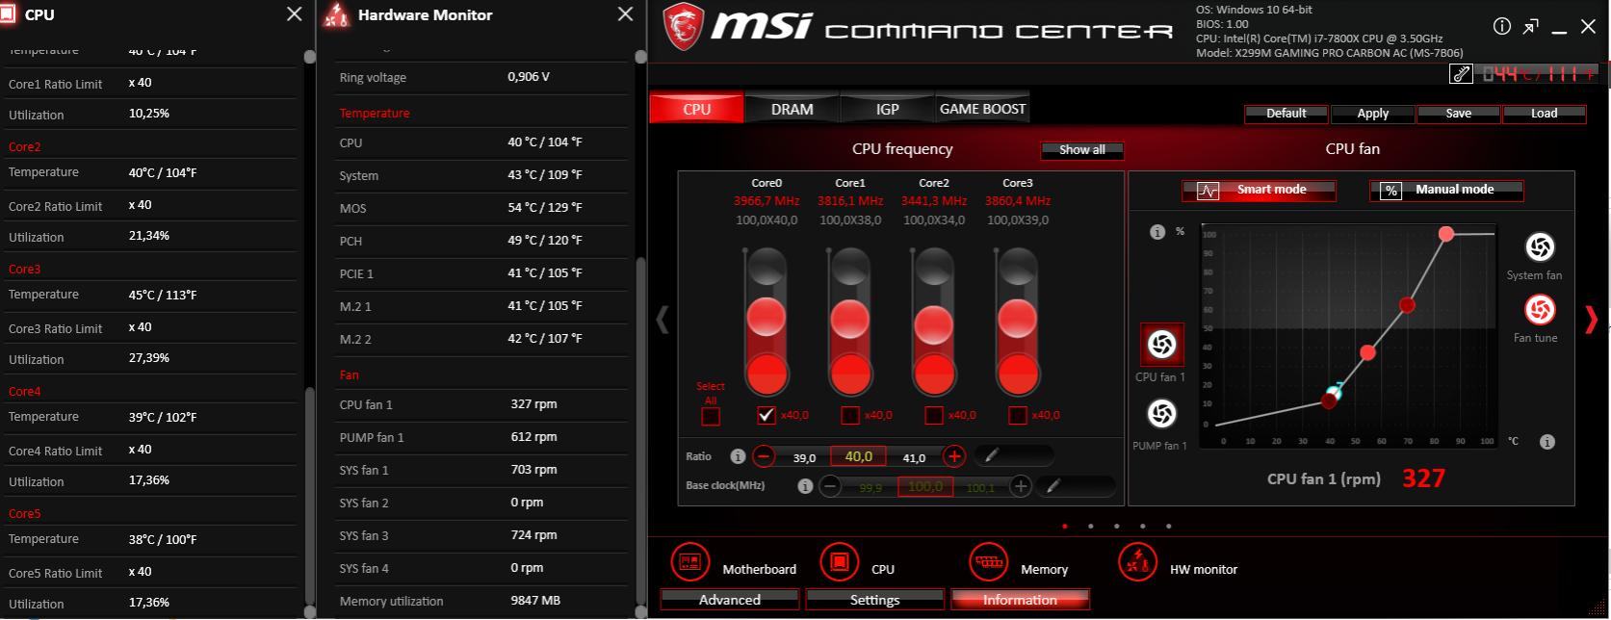Close the CPU panel

295,14
